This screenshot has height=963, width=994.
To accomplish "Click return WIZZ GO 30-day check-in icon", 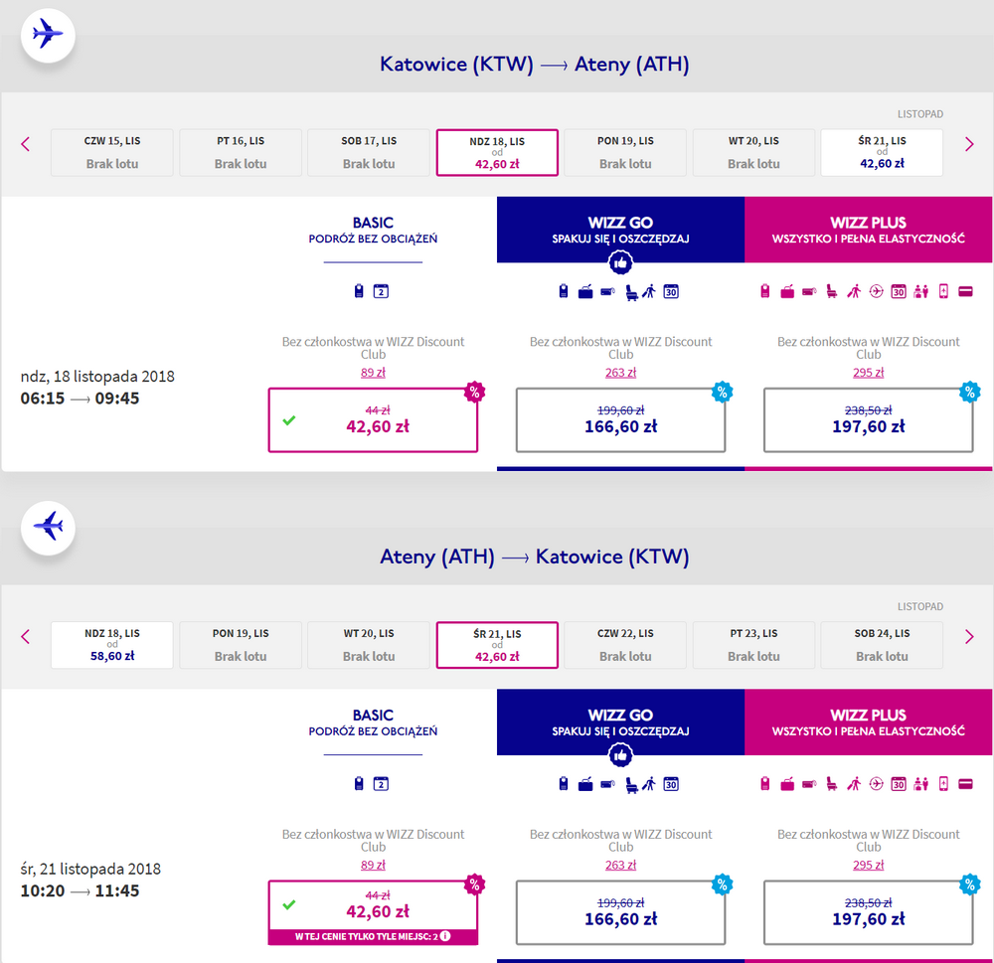I will 671,784.
